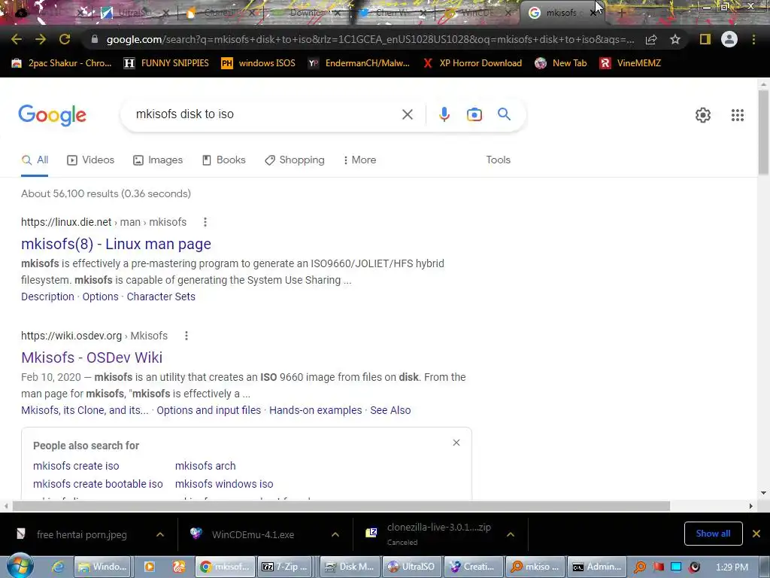
Task: Open the mkisofs(8) Linux man page result
Action: pyautogui.click(x=116, y=244)
